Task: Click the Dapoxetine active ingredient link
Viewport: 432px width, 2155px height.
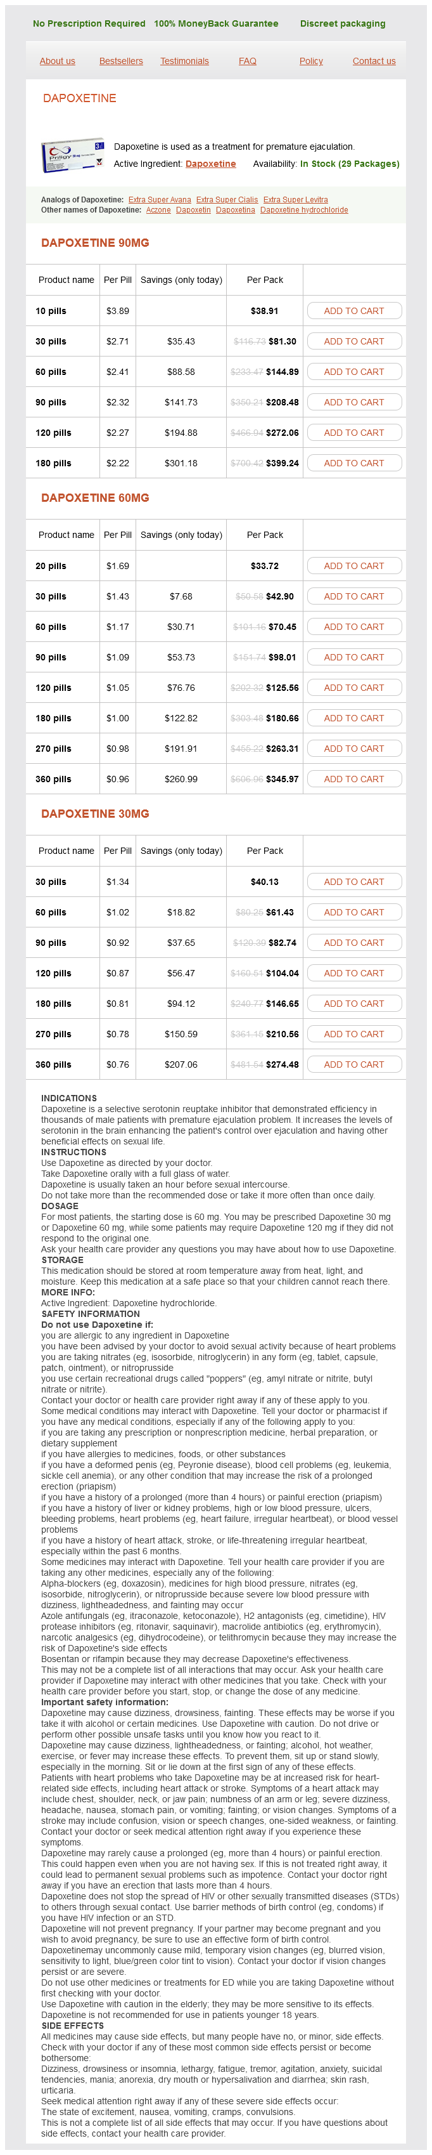Action: (210, 164)
